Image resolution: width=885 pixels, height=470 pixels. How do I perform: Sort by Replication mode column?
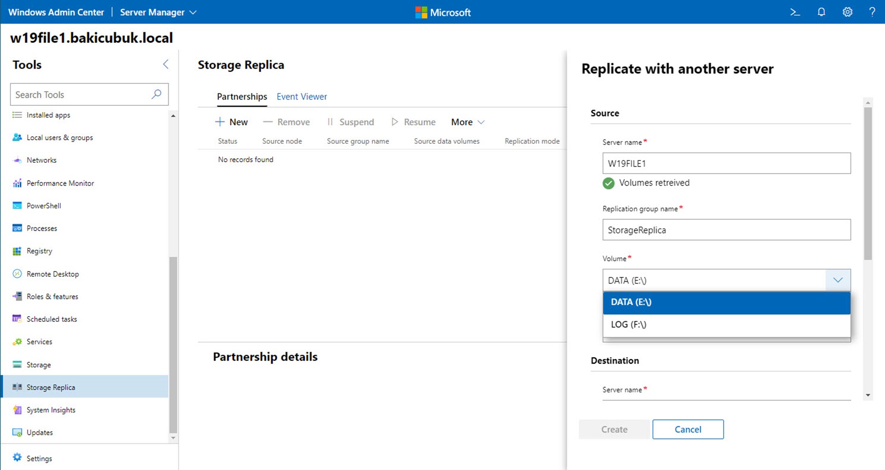532,141
